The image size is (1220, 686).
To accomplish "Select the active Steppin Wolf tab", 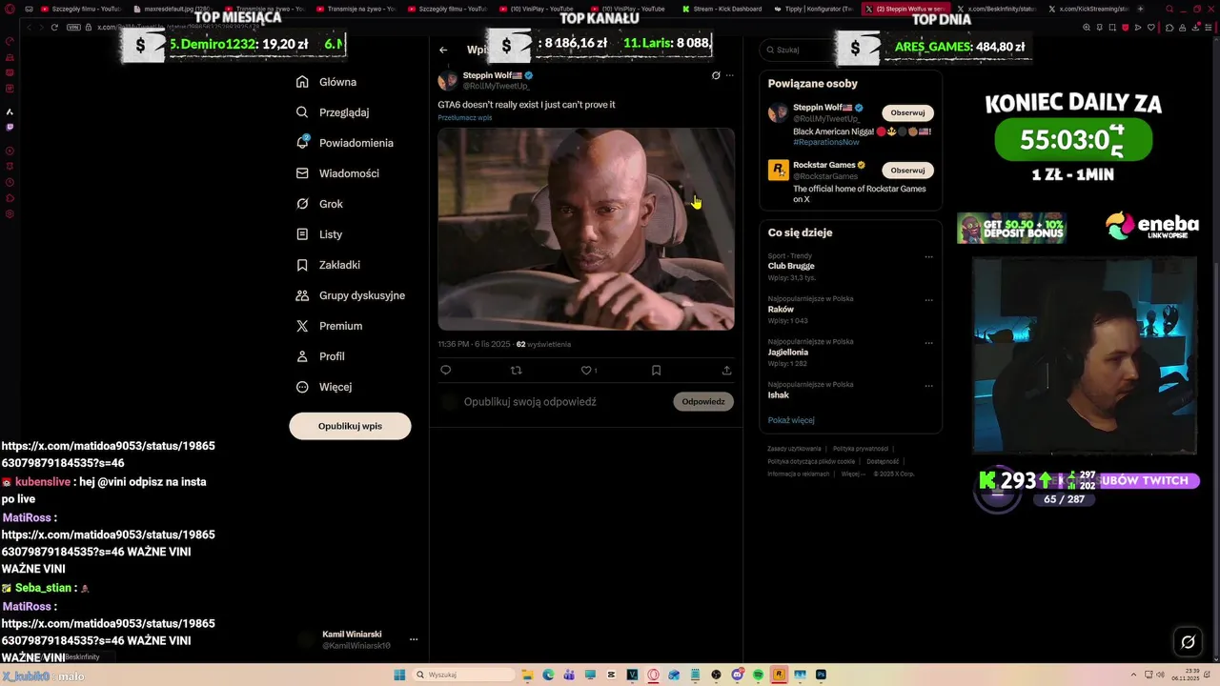I will tap(905, 9).
